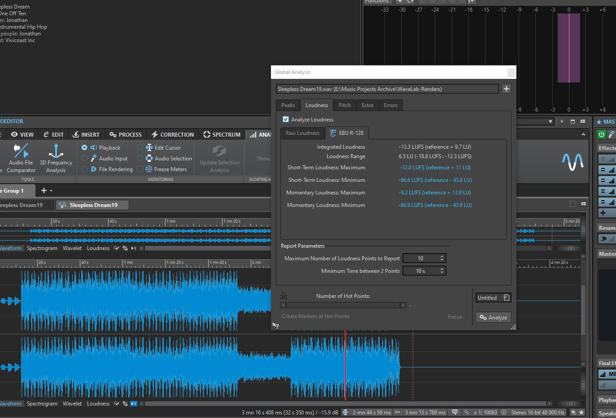
Task: Switch to the Extra tab
Action: pos(367,105)
